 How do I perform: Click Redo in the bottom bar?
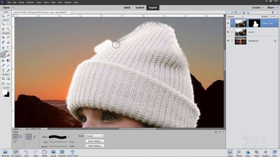click(35, 153)
